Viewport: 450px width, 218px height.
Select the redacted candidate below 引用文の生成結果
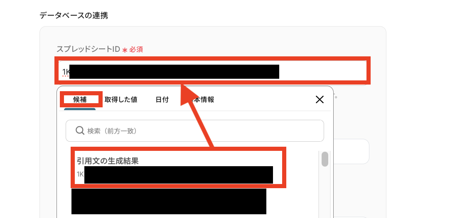169,201
